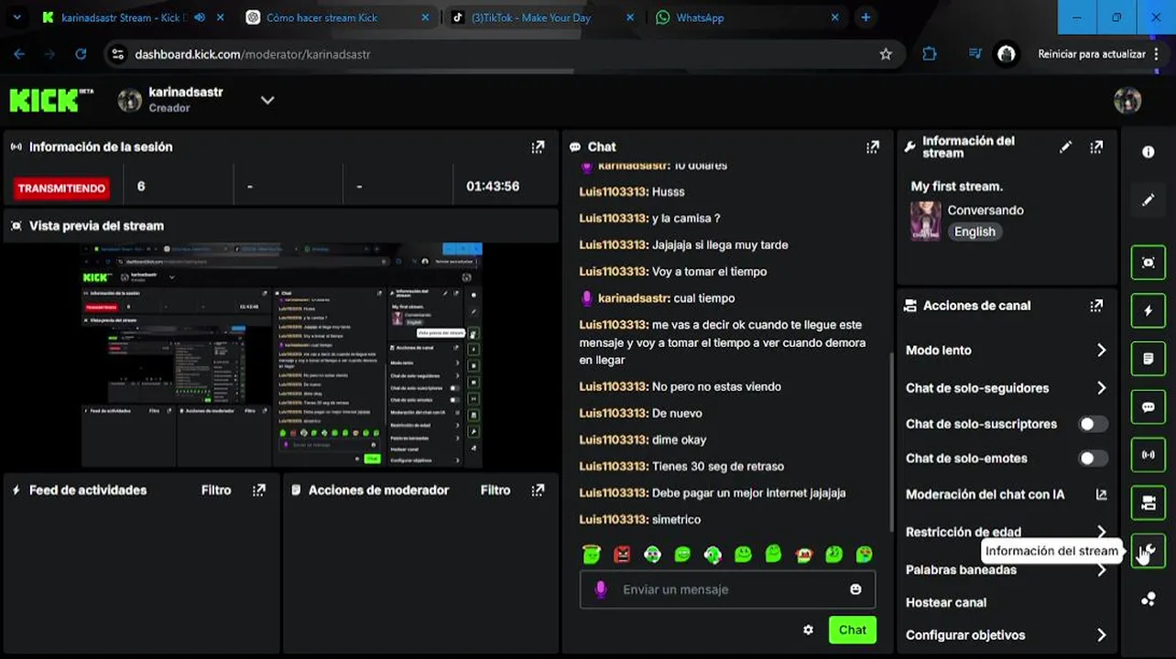This screenshot has height=659, width=1176.
Task: Insert the first green emote in row
Action: point(592,554)
